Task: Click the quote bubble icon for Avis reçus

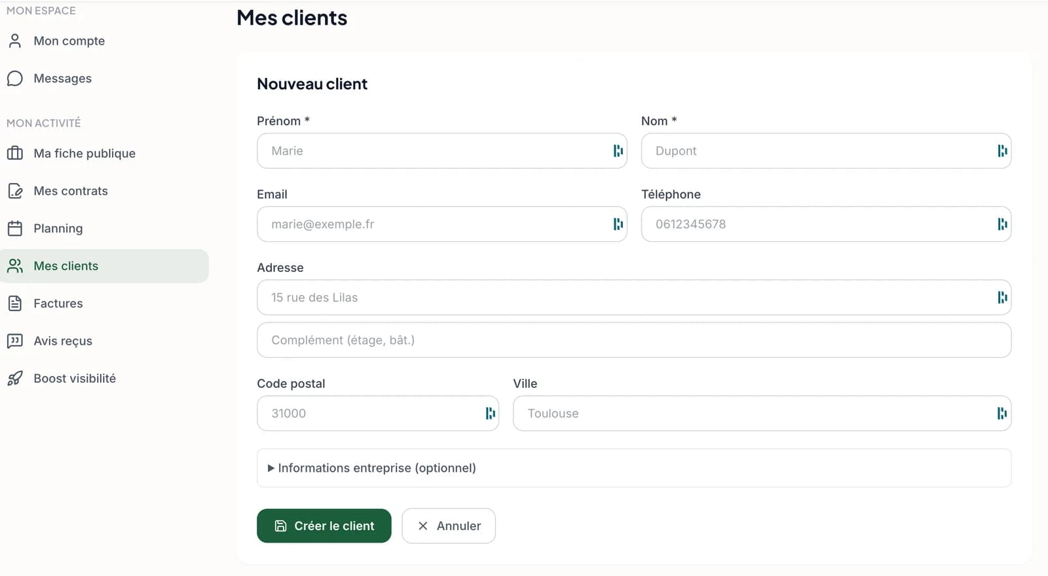Action: [x=14, y=341]
